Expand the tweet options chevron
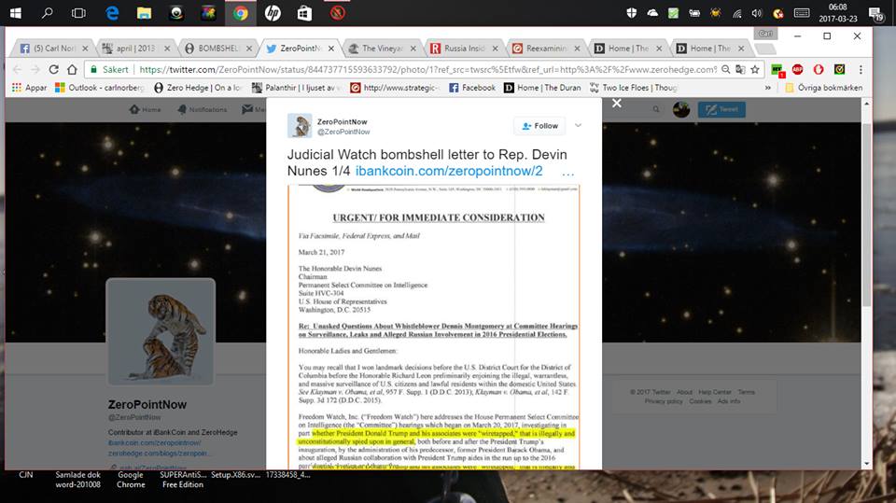This screenshot has width=896, height=503. [x=578, y=126]
